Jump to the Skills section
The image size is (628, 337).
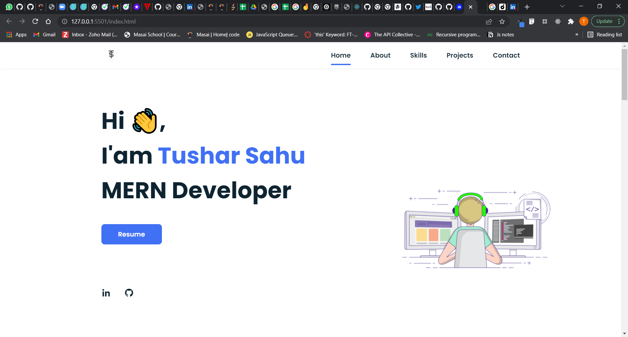[418, 55]
